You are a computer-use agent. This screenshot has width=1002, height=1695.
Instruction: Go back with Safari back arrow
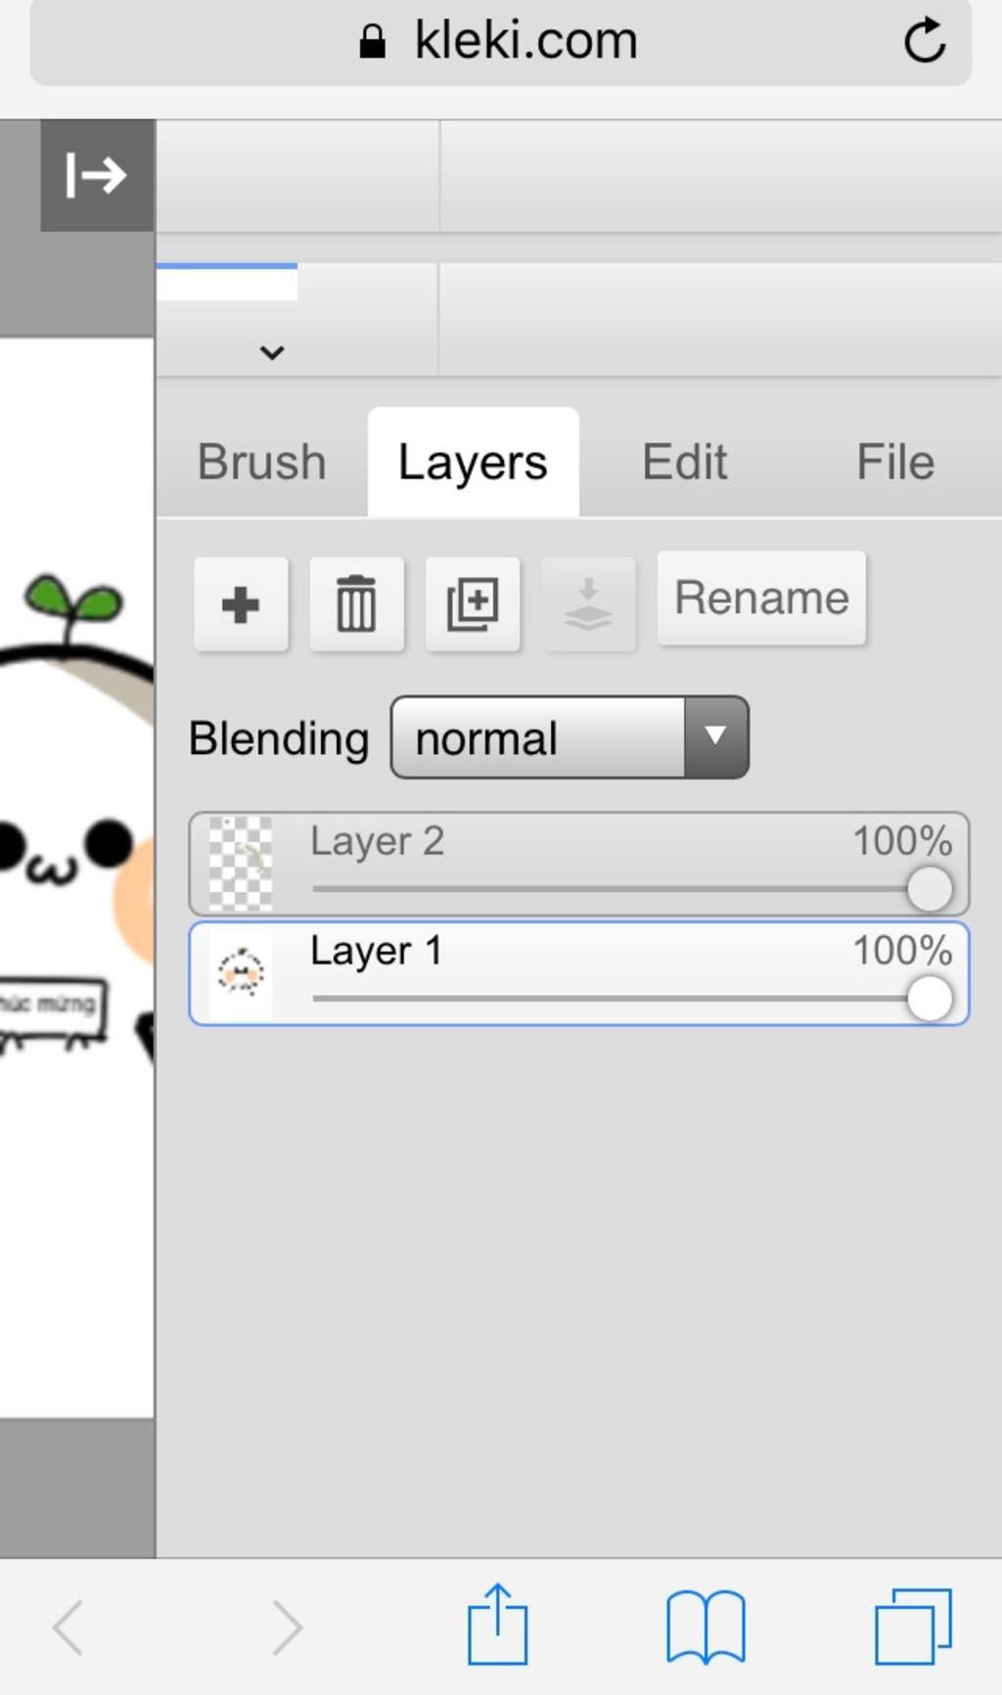point(68,1628)
